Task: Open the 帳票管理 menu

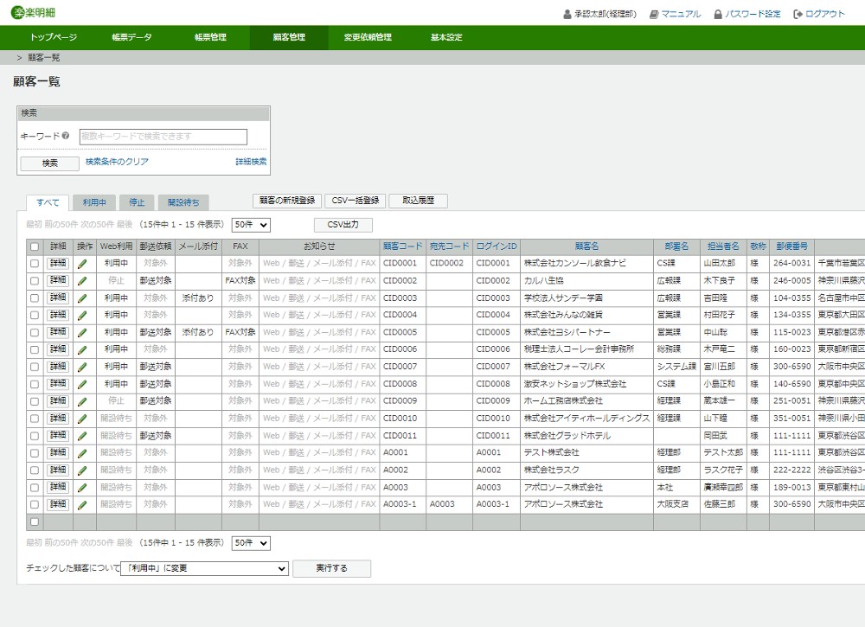Action: 210,37
